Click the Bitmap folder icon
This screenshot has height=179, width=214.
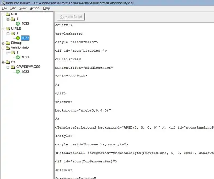click(8, 43)
